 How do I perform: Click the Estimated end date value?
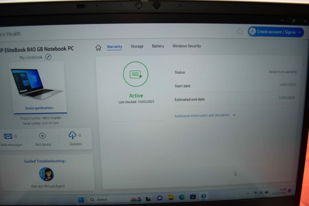(286, 98)
